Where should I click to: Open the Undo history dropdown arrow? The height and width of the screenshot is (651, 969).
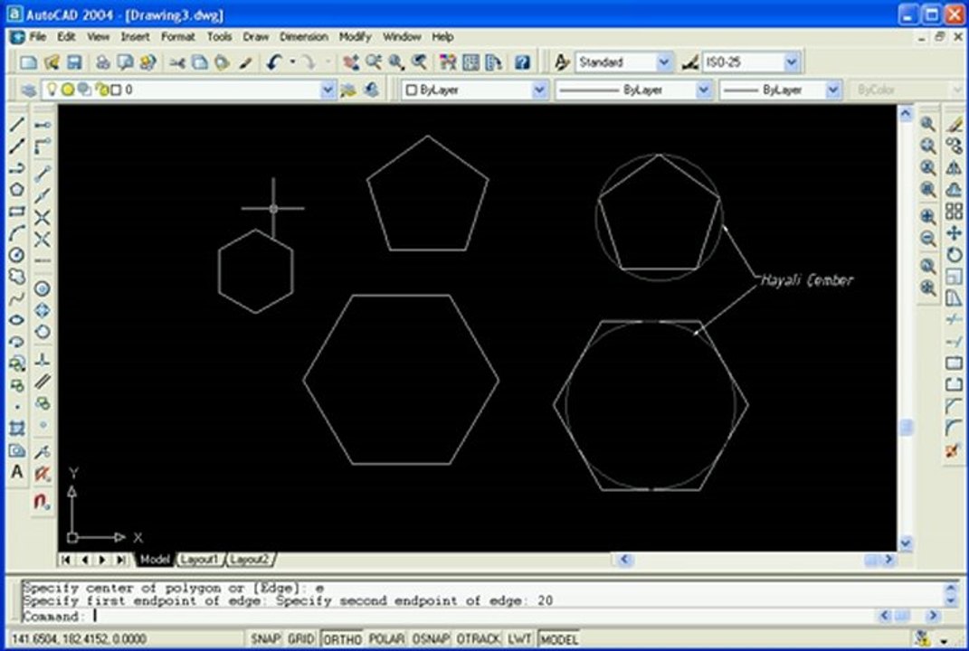coord(292,62)
